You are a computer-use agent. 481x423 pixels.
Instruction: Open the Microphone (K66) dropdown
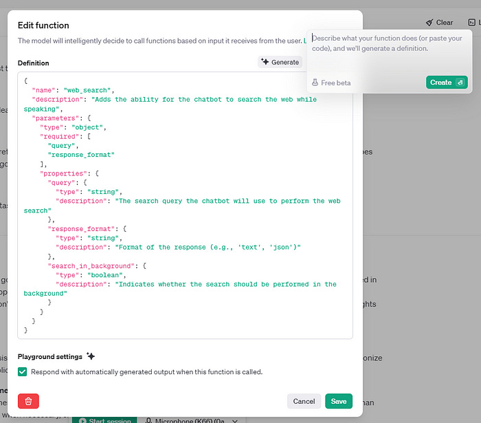(192, 420)
